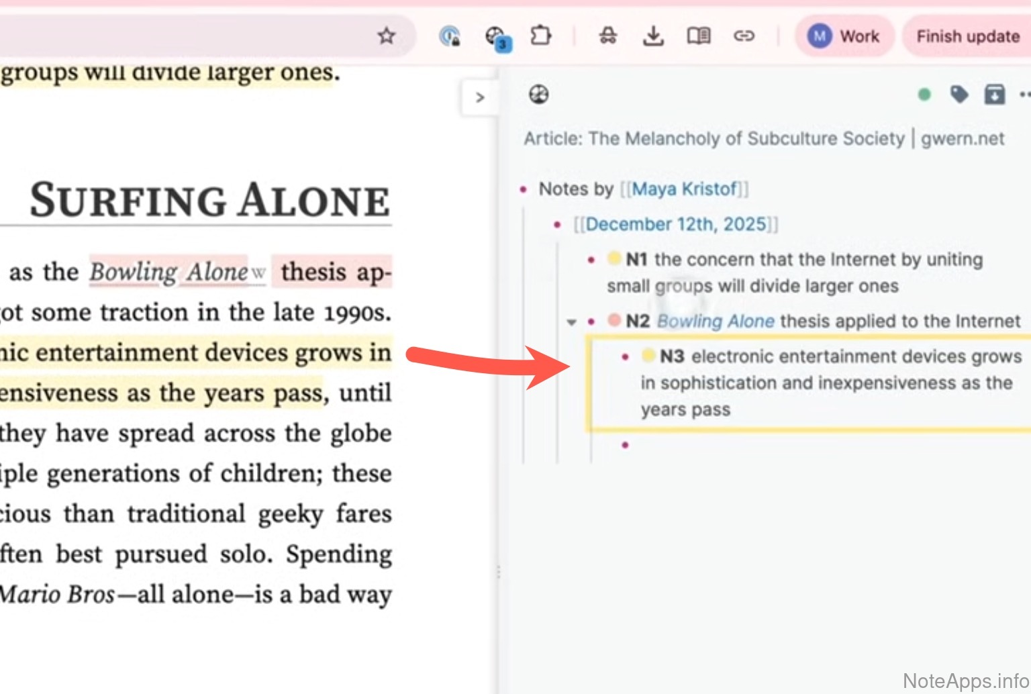
Task: Collapse the sidebar with the chevron arrow
Action: coord(479,98)
